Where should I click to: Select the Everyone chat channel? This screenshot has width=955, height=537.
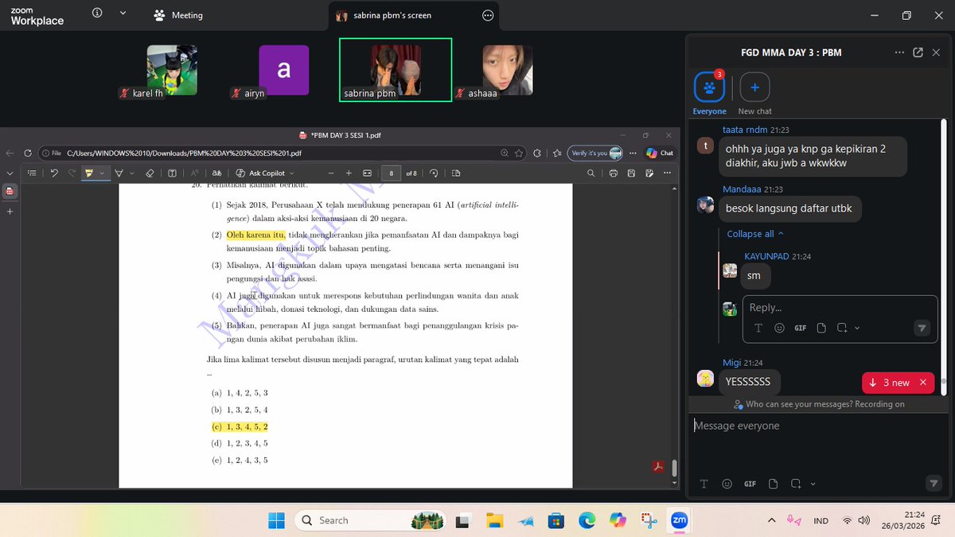(709, 93)
